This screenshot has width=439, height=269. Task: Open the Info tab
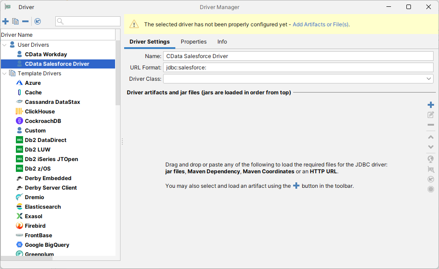pyautogui.click(x=222, y=42)
